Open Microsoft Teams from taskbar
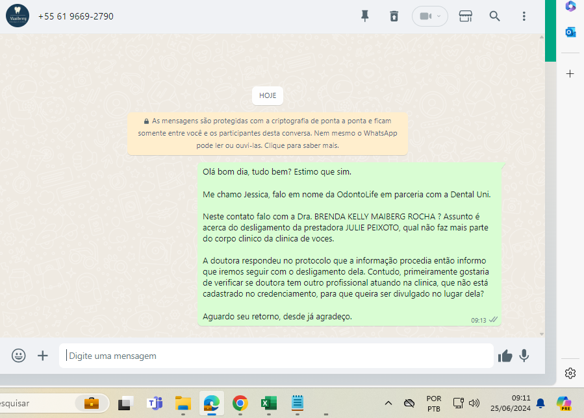584x418 pixels. (155, 403)
